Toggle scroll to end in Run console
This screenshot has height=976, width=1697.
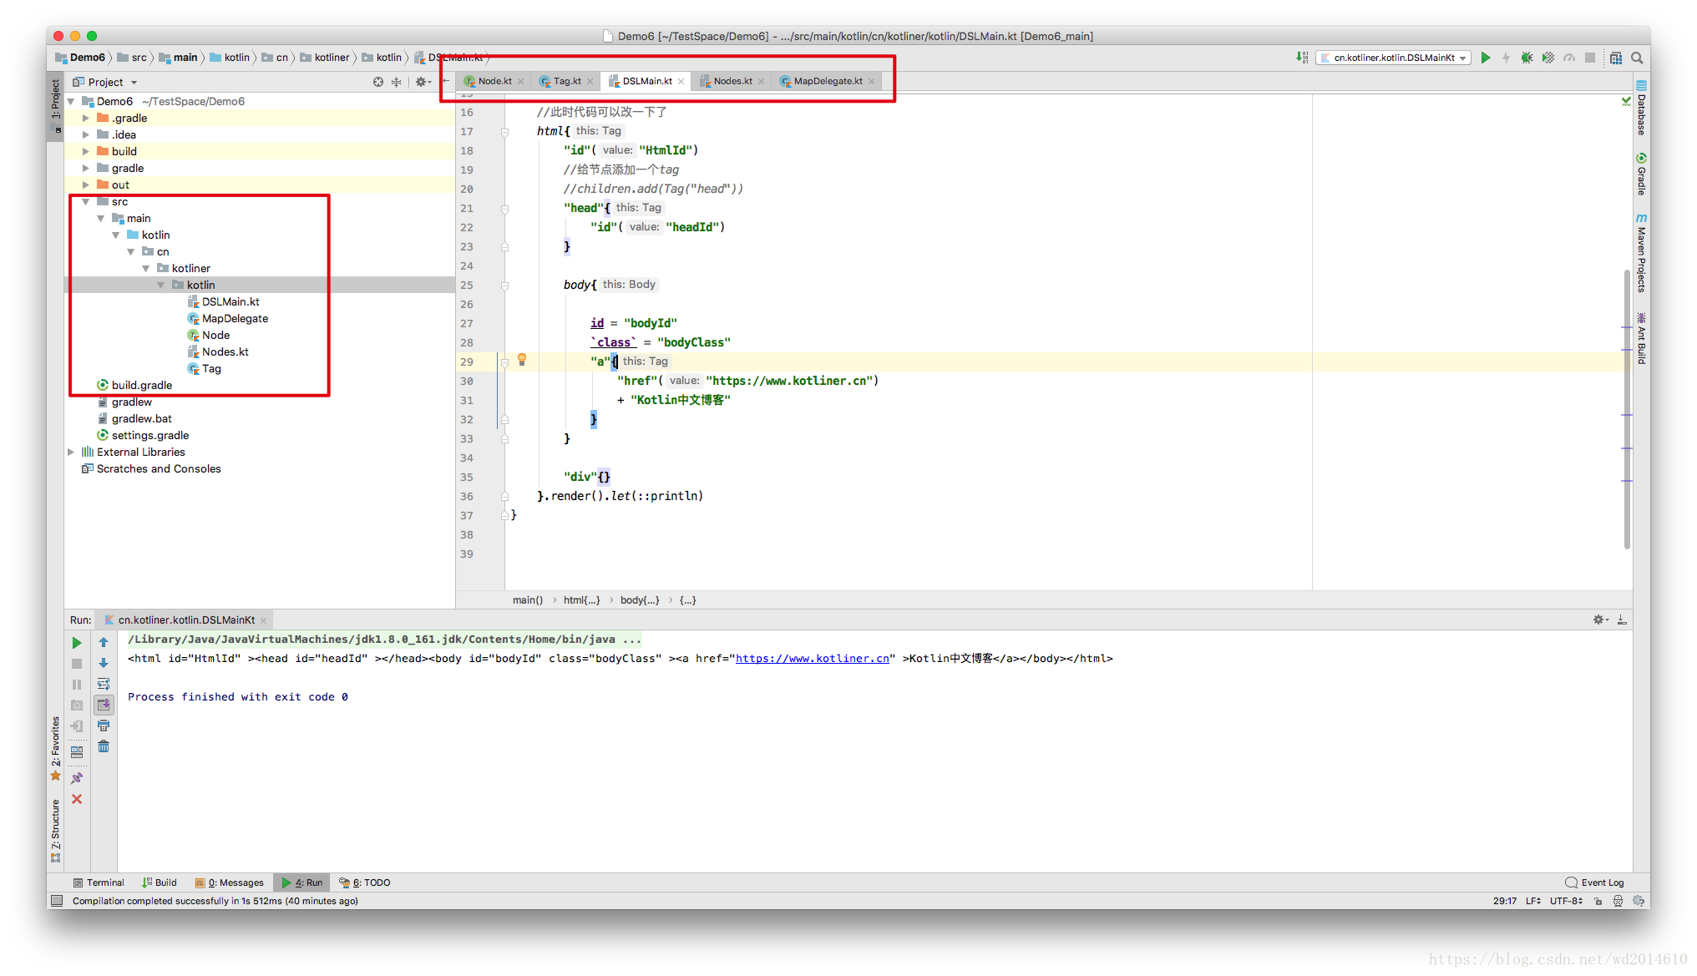104,705
